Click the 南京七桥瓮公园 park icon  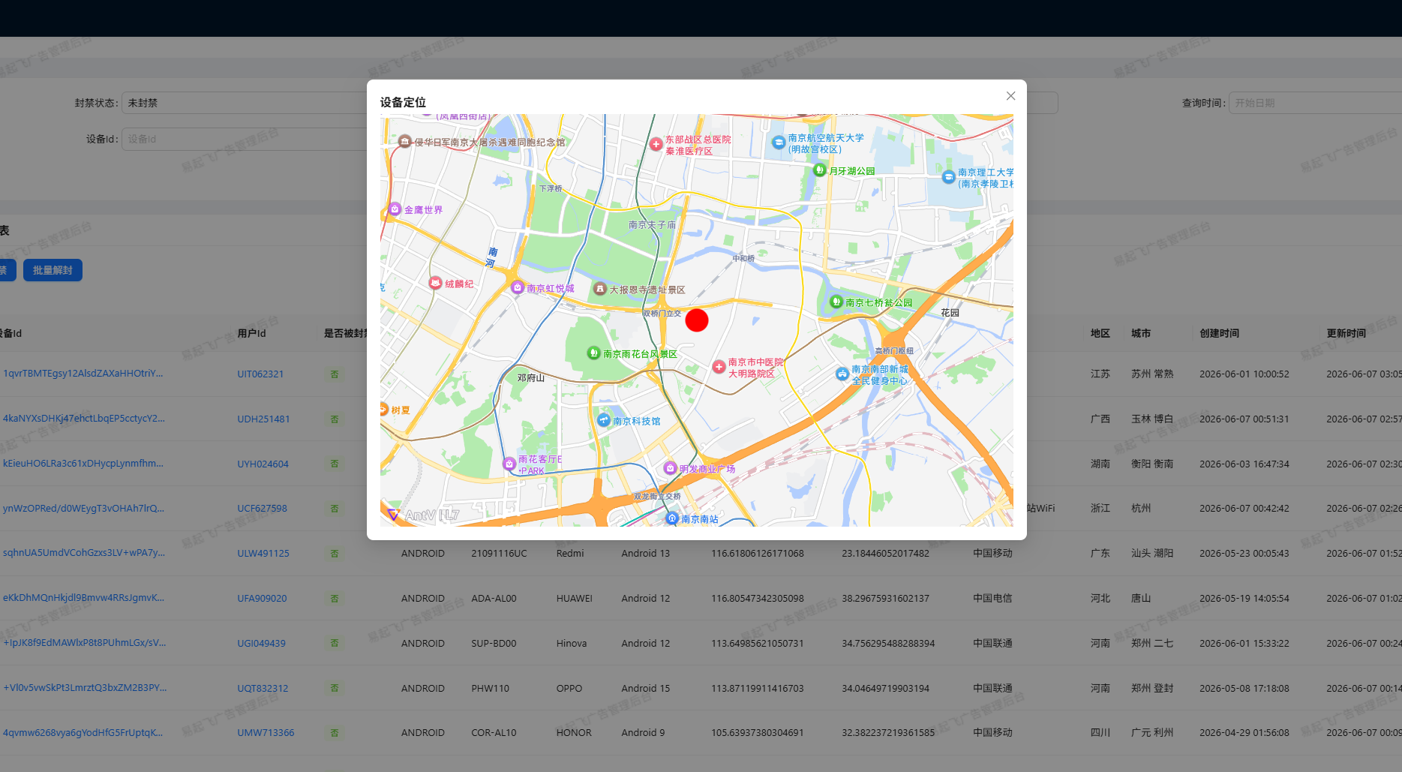pos(836,302)
